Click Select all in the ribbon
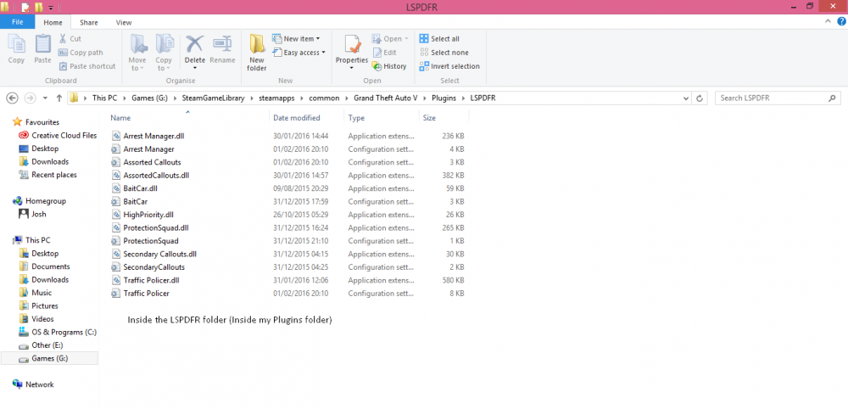Image resolution: width=848 pixels, height=409 pixels. (x=439, y=38)
